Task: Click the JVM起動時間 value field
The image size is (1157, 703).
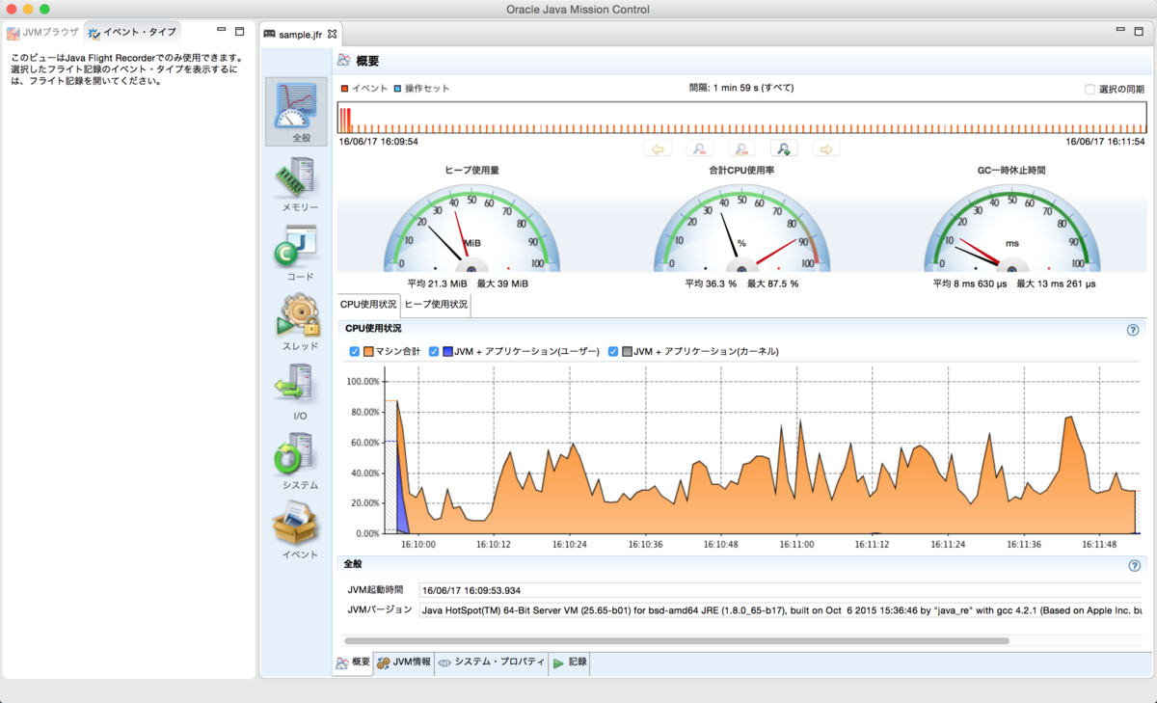Action: 782,590
